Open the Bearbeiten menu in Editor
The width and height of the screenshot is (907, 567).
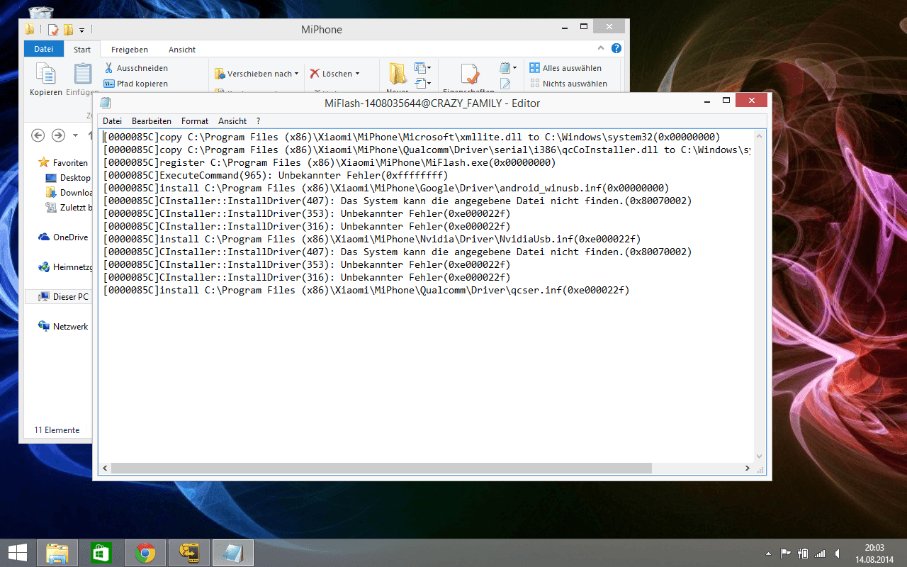point(152,121)
